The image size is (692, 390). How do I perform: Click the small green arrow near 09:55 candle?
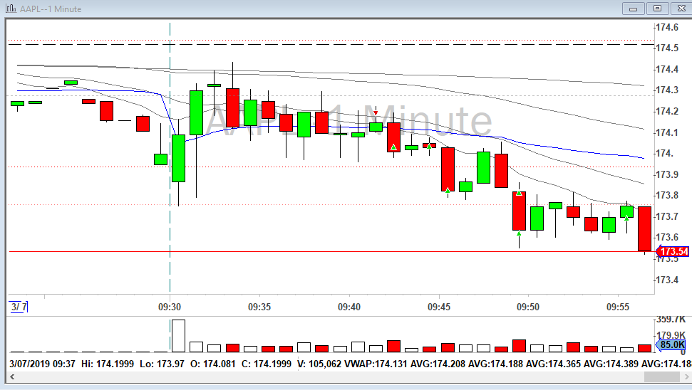coord(626,218)
